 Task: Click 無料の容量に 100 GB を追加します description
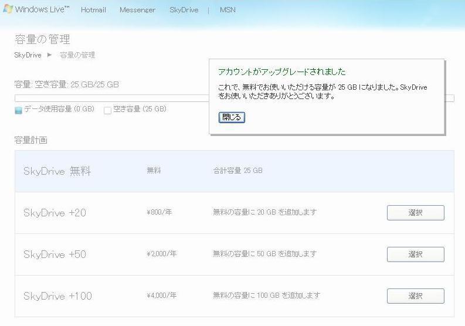click(x=267, y=295)
